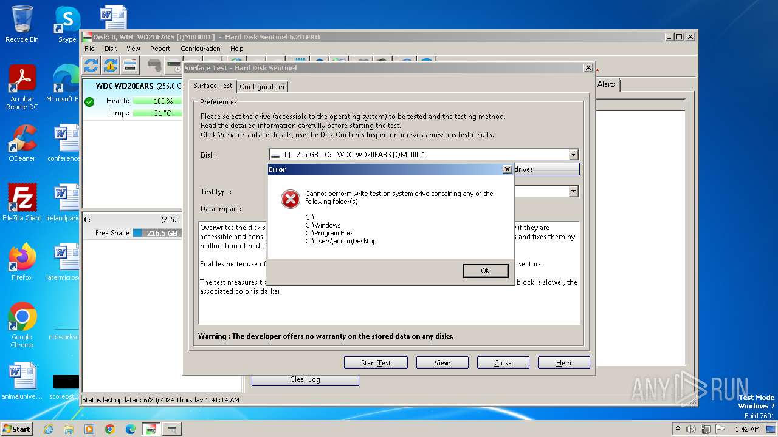The image size is (778, 437).
Task: Open Edge from the taskbar
Action: pyautogui.click(x=131, y=429)
